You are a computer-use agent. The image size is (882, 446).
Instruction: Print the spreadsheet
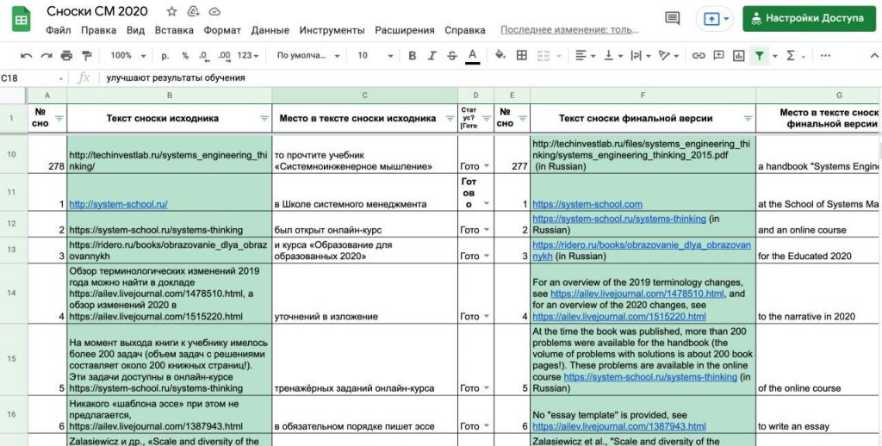coord(66,56)
